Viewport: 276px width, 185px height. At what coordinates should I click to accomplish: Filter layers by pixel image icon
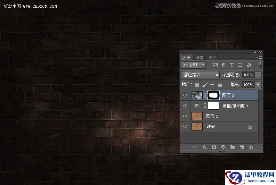coord(215,65)
